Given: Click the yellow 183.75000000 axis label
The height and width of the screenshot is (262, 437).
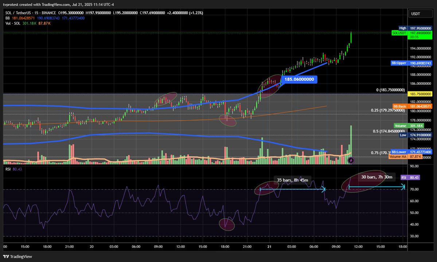Looking at the screenshot, I should [420, 94].
